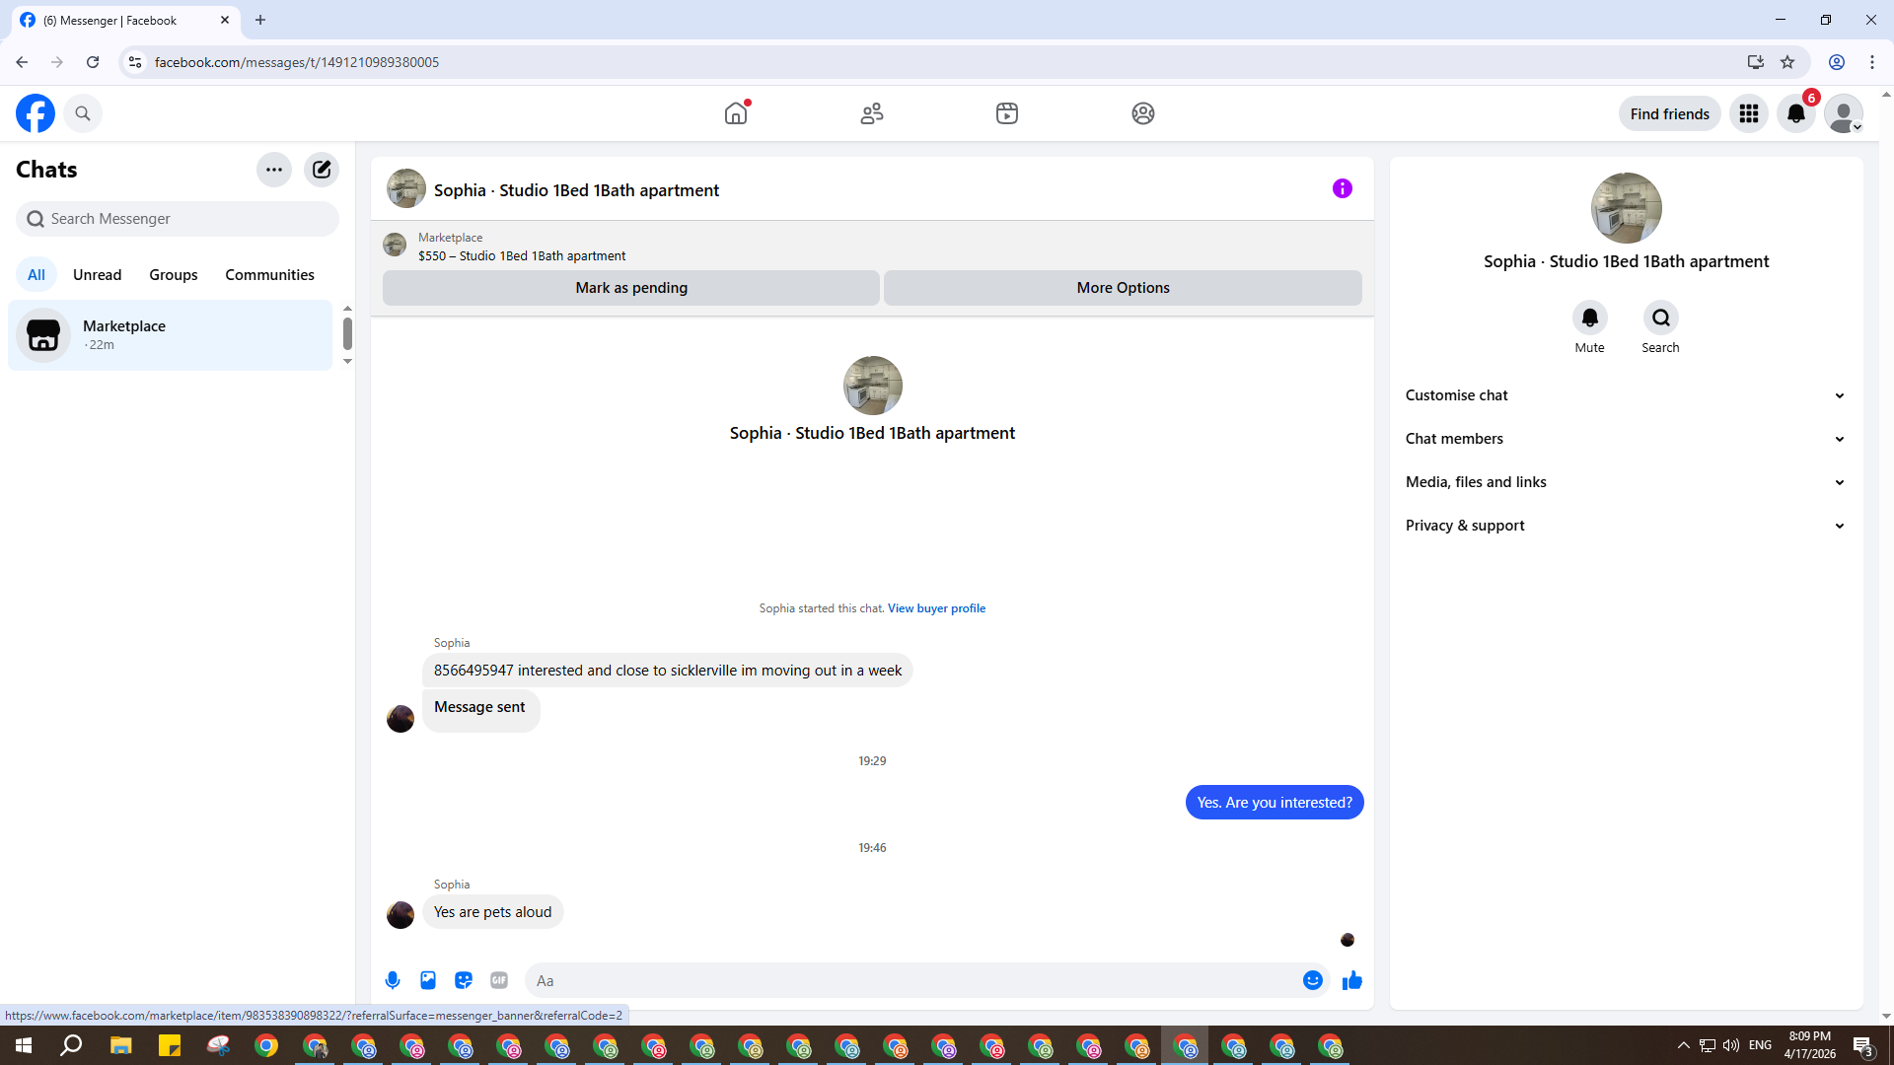1894x1065 pixels.
Task: Open the sticker picker icon
Action: (464, 980)
